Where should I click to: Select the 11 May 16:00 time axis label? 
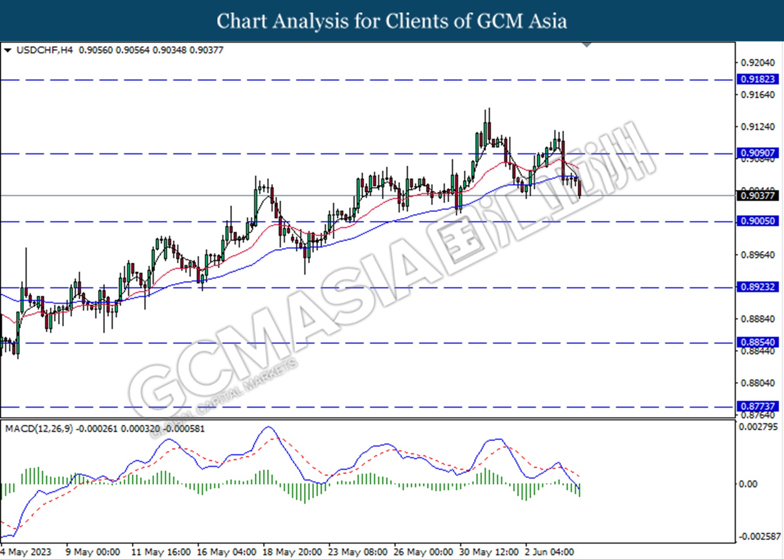161,552
